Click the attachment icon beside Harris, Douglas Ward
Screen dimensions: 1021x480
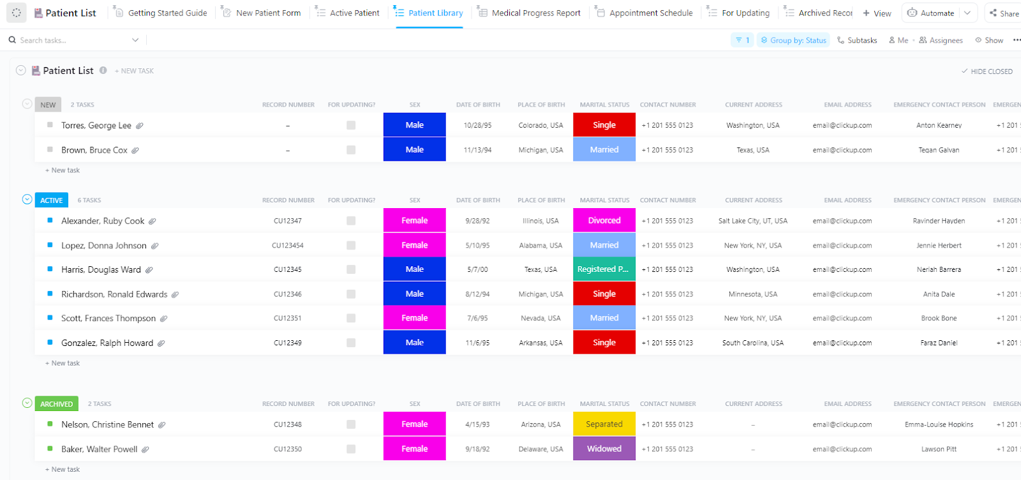pos(149,270)
